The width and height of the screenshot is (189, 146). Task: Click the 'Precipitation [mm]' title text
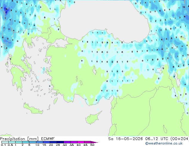[x=19, y=139]
